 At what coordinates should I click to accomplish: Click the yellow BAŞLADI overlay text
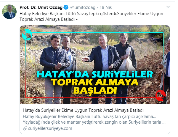(95, 90)
